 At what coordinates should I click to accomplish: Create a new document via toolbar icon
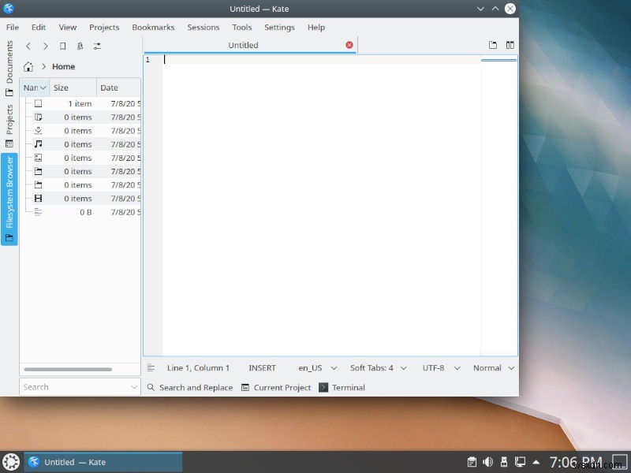[x=493, y=45]
